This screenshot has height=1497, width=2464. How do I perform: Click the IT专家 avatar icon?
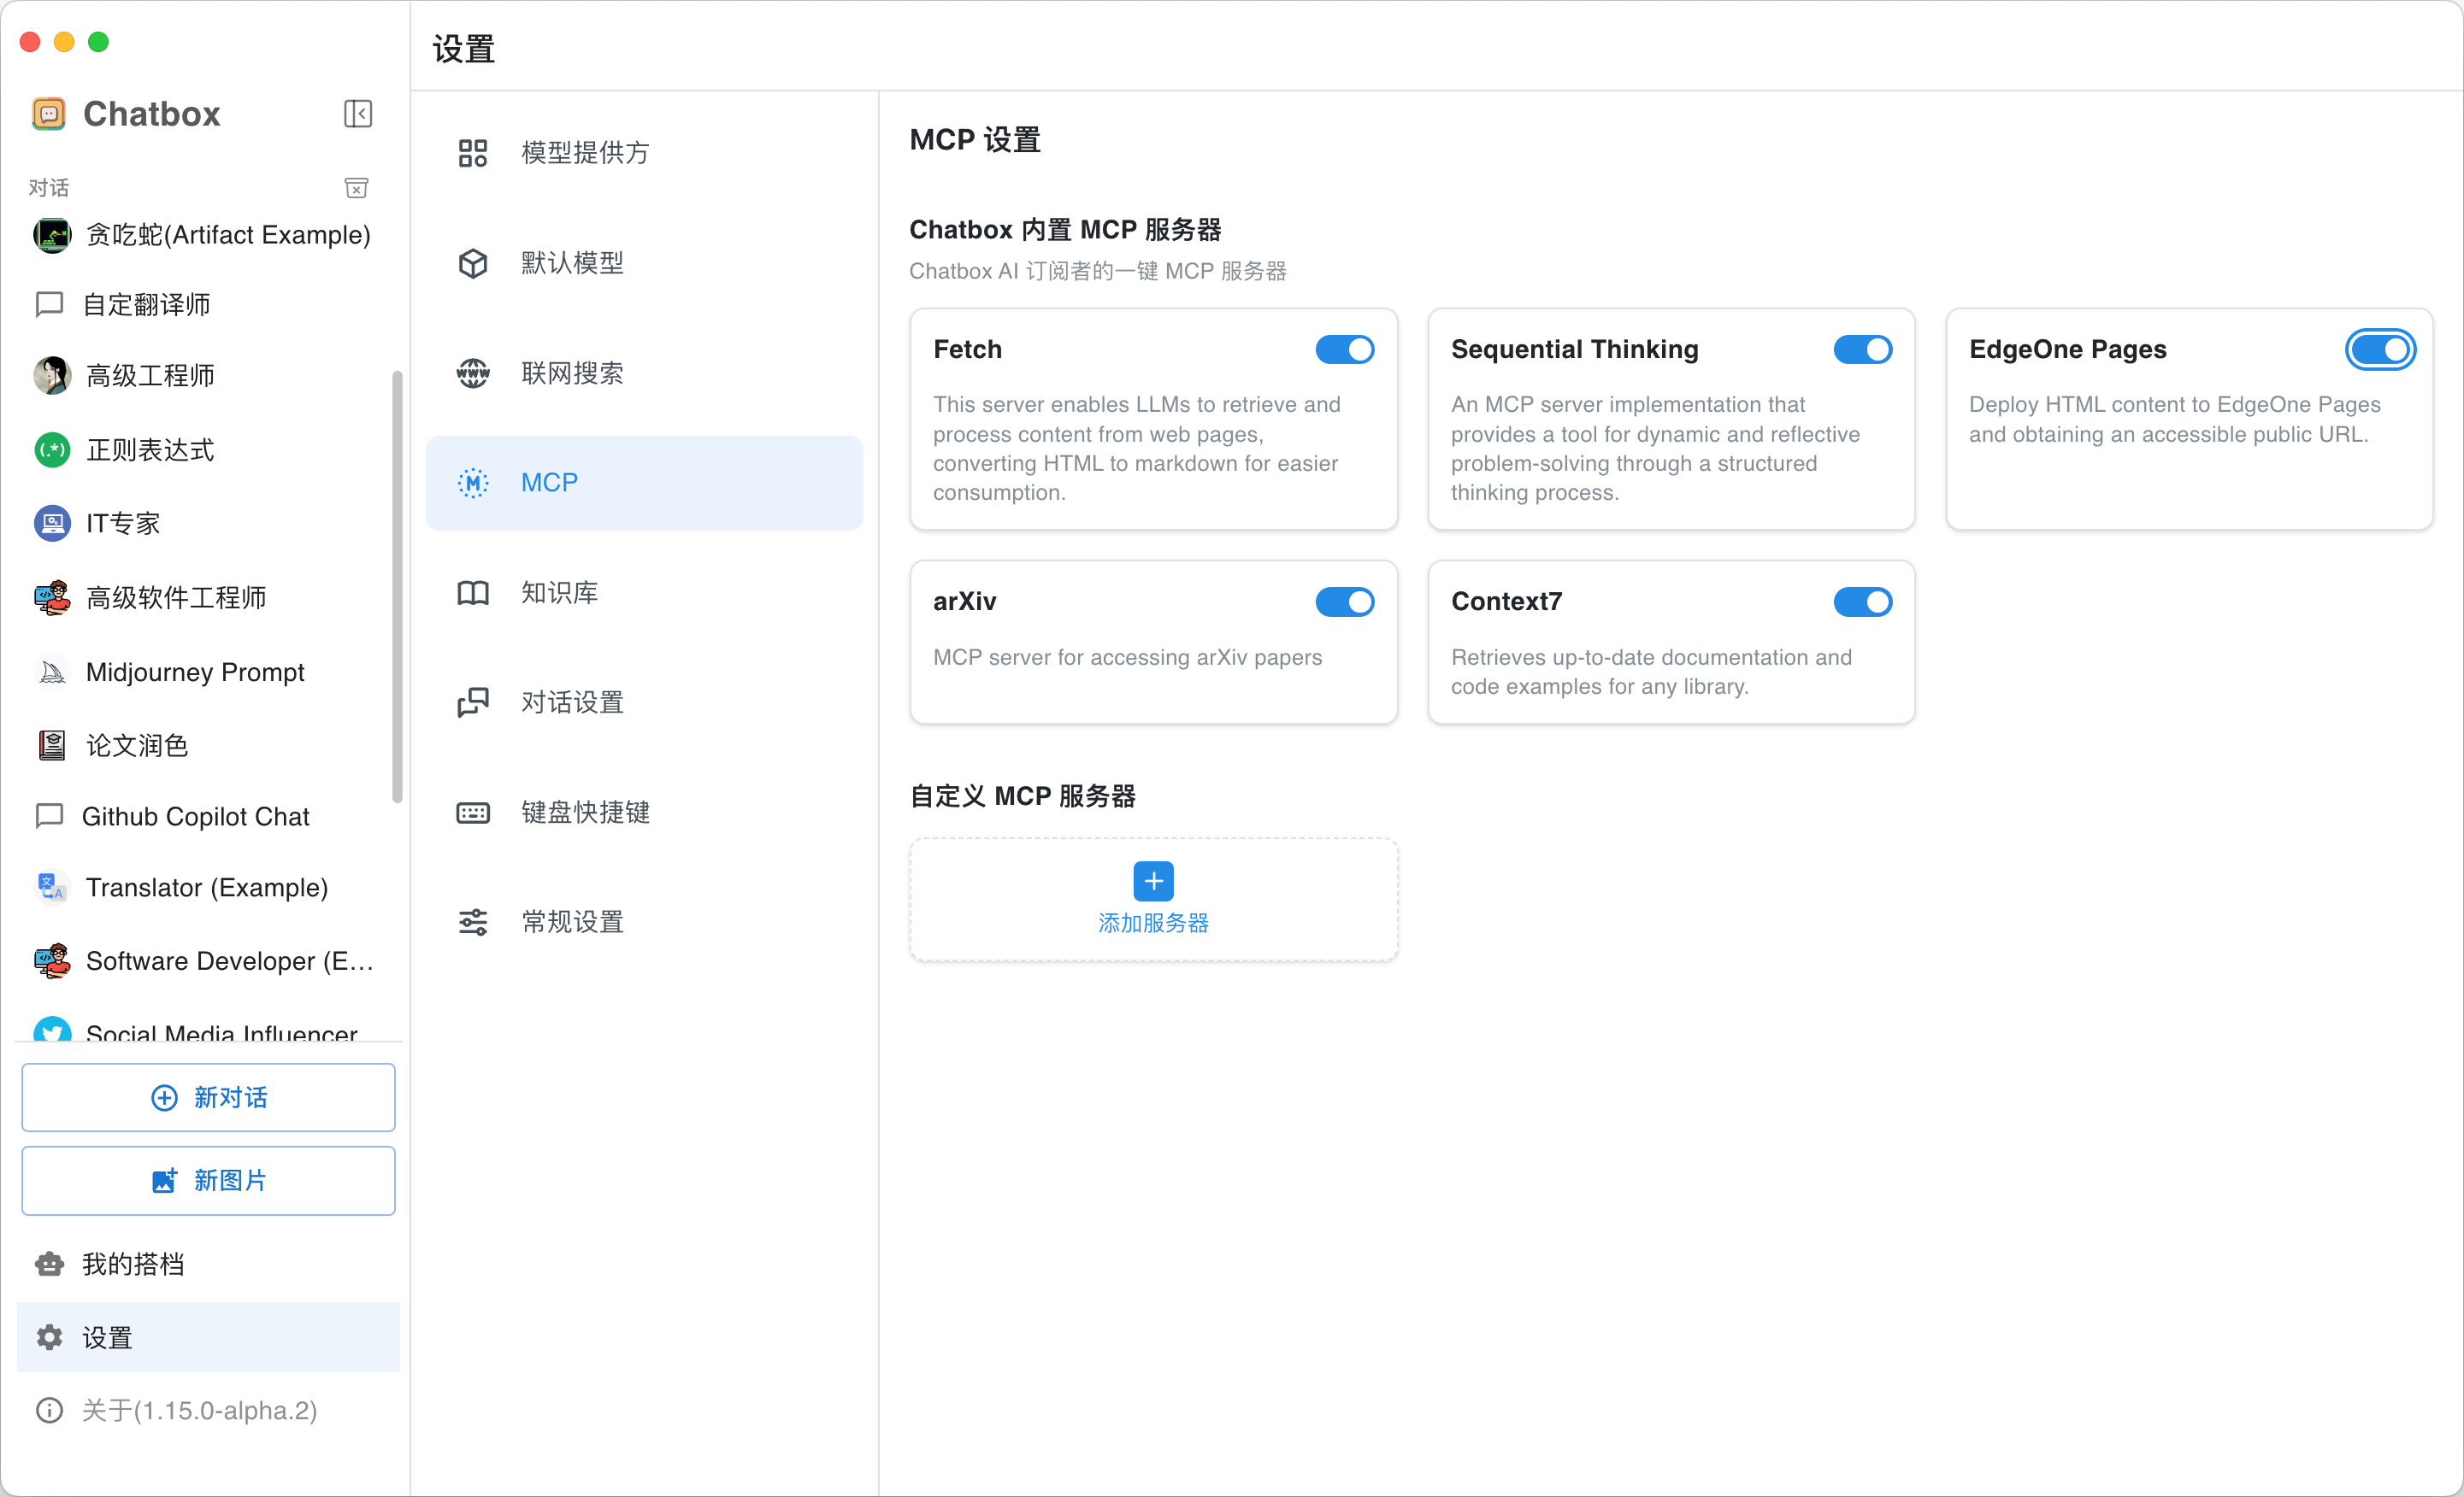(x=52, y=523)
